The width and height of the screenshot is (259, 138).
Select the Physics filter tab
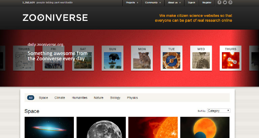pyautogui.click(x=132, y=98)
